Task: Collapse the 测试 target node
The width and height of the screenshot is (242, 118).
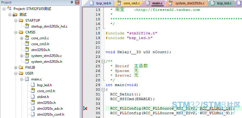Action: [10, 15]
